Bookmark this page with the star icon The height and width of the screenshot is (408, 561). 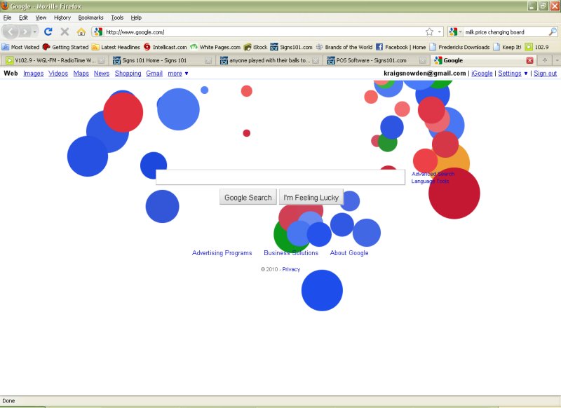tap(429, 32)
